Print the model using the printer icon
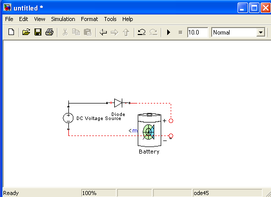The width and height of the screenshot is (271, 197). pos(49,32)
